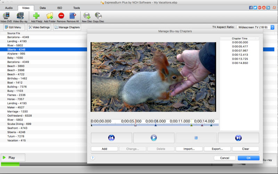
Task: Select chapter time 0:00:12.413
Action: pos(240,55)
